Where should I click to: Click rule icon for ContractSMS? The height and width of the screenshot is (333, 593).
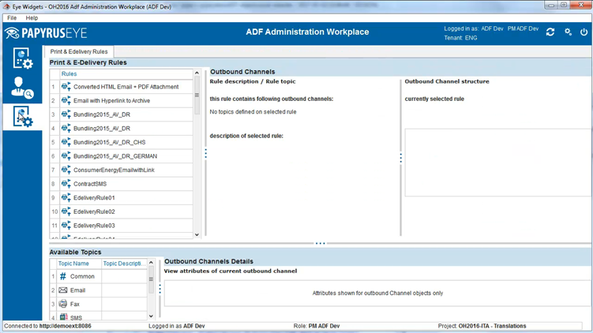coord(66,184)
